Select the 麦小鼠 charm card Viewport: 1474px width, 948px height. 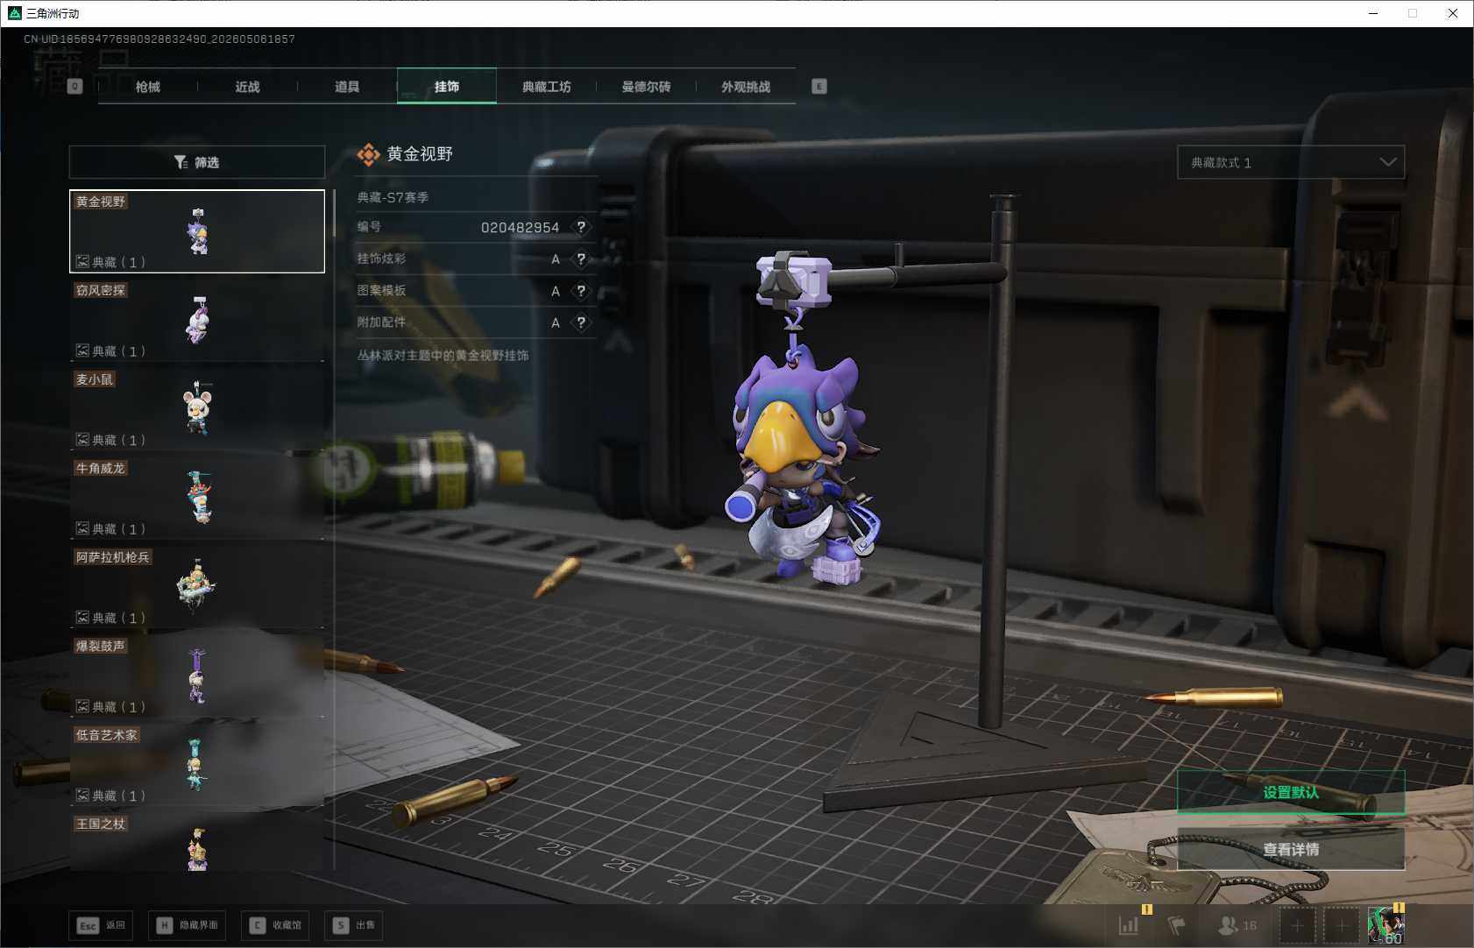point(197,409)
